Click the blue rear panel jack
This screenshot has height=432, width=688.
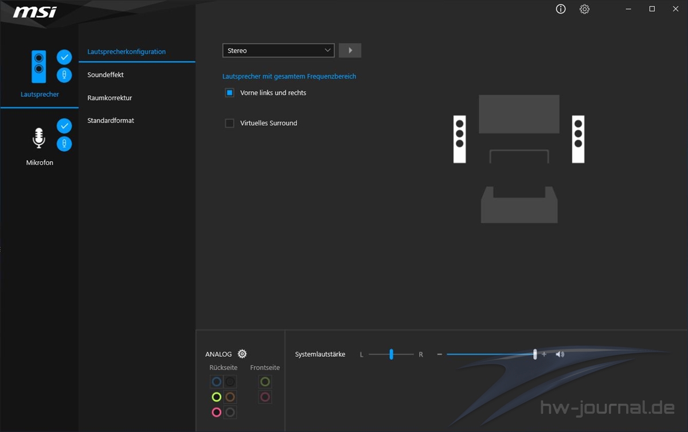216,382
